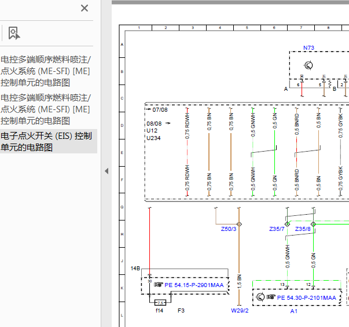Click the A1 component label
The height and width of the screenshot is (327, 349).
point(294,311)
